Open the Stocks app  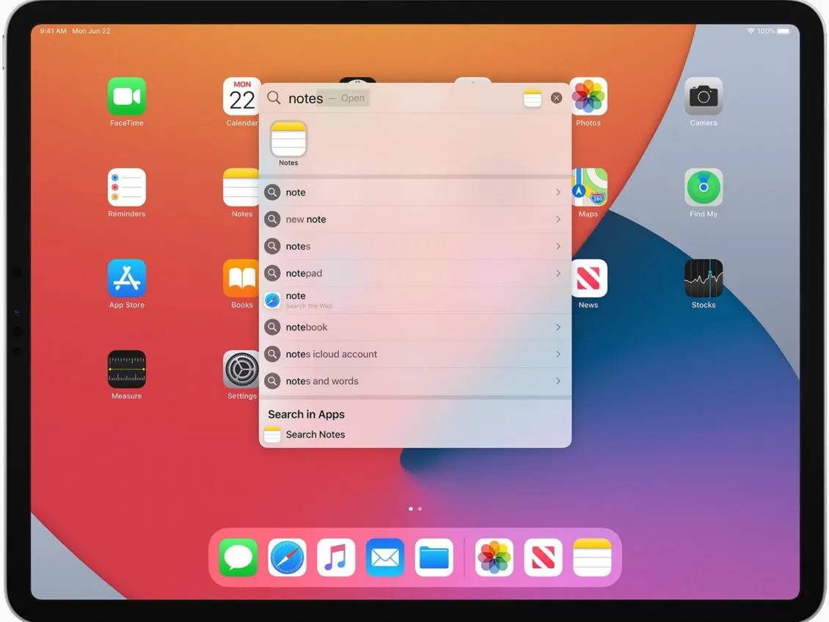click(703, 278)
